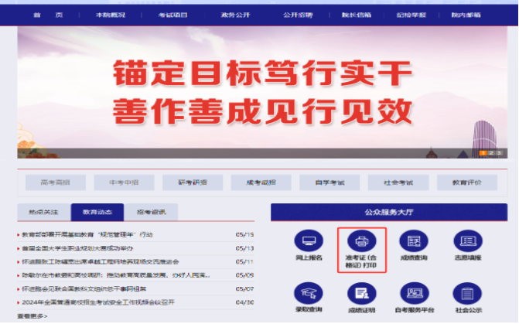
Task: Open 政务公开 in the top navigation
Action: pos(235,15)
